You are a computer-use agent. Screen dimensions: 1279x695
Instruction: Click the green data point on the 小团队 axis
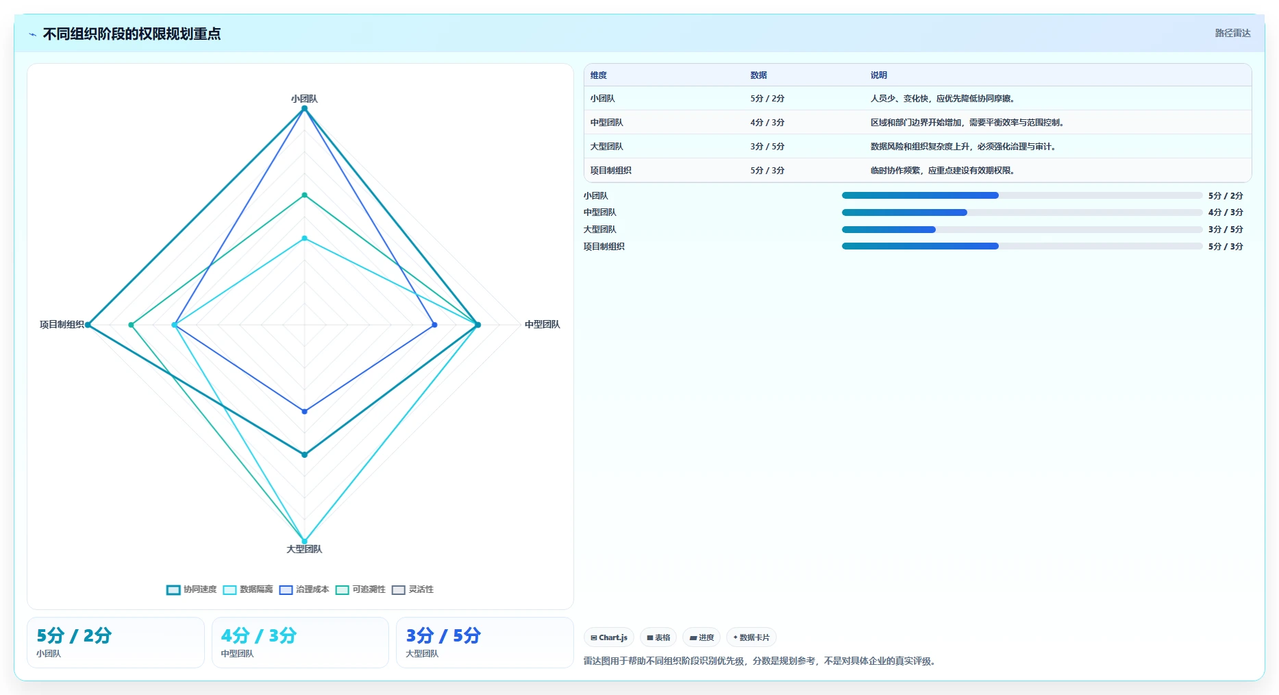(305, 195)
